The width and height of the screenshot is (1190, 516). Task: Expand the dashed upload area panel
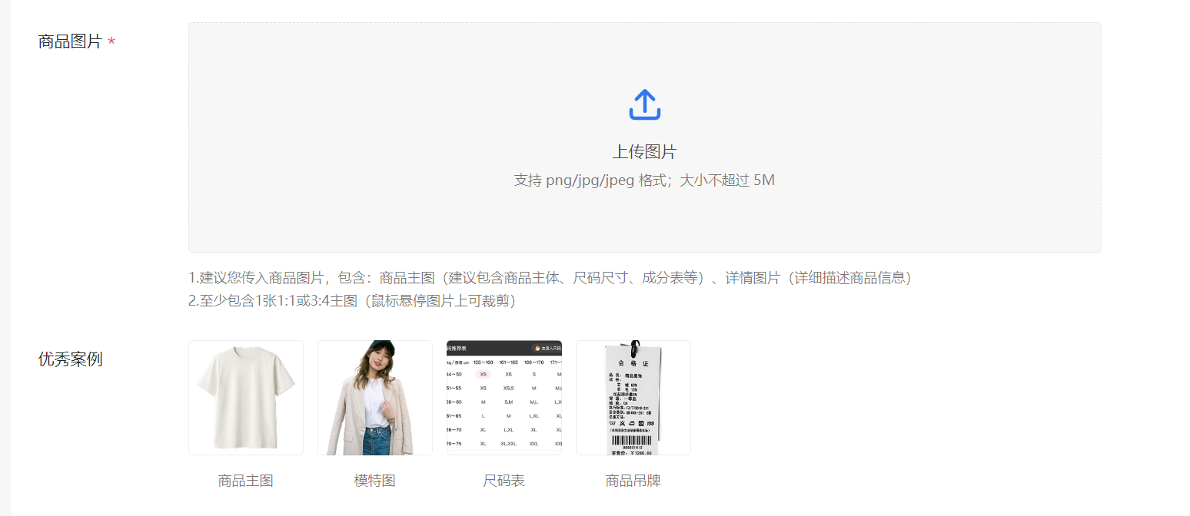644,138
